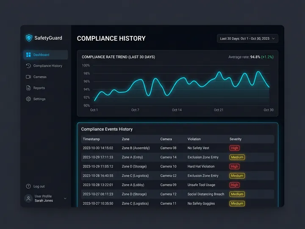Click the Sarah Jones avatar icon
305x229 pixels.
(28, 198)
